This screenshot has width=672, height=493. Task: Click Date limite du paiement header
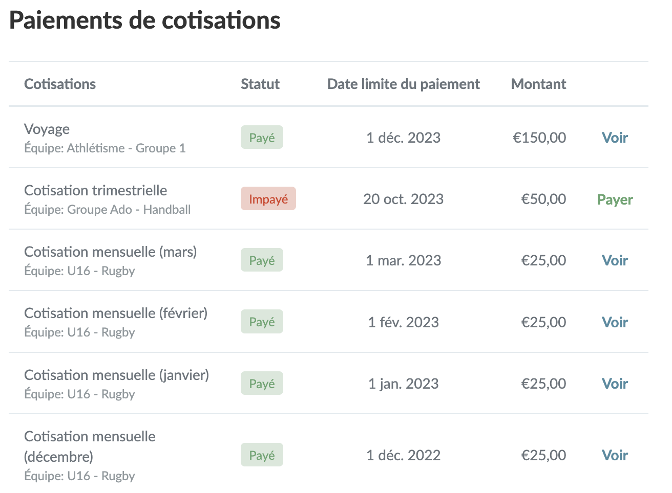403,84
